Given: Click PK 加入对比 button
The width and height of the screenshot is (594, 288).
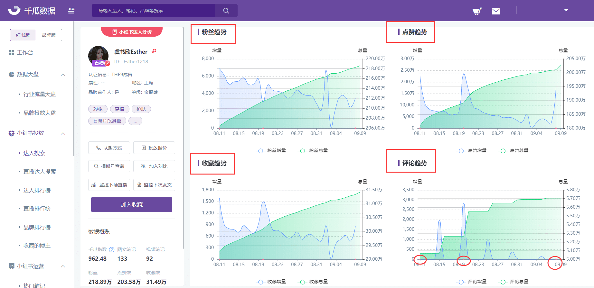Looking at the screenshot, I should point(154,166).
